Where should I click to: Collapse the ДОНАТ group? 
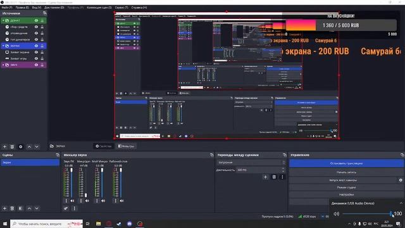pos(3,20)
